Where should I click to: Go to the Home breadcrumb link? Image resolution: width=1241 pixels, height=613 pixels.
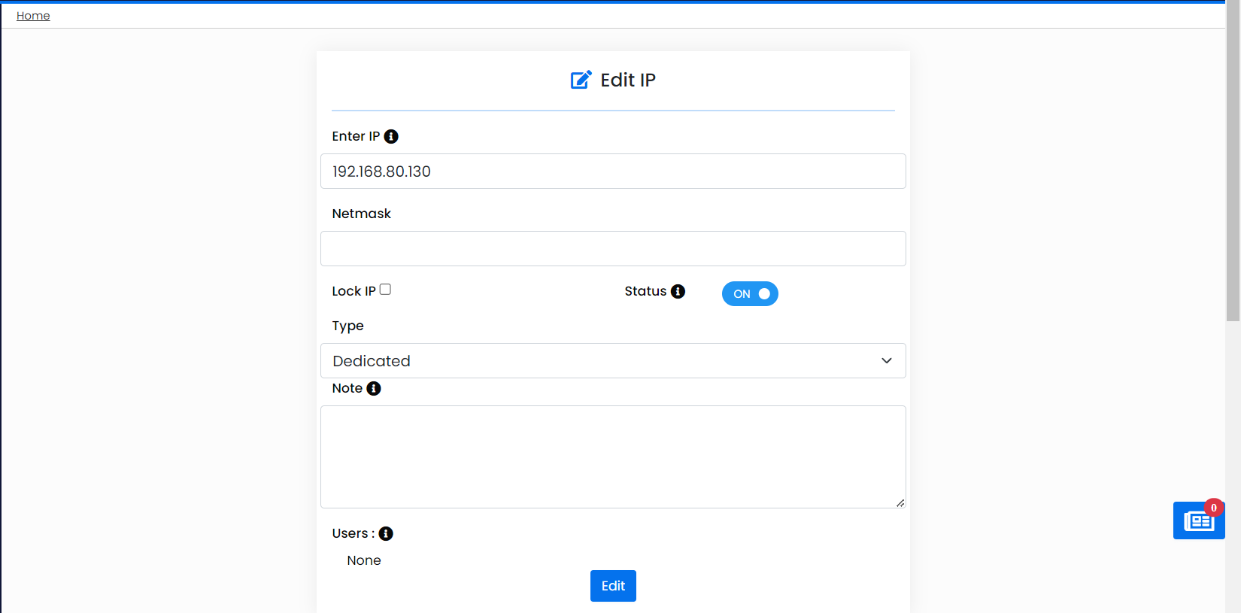point(33,16)
